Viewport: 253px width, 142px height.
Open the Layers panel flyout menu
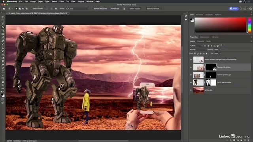(x=251, y=41)
